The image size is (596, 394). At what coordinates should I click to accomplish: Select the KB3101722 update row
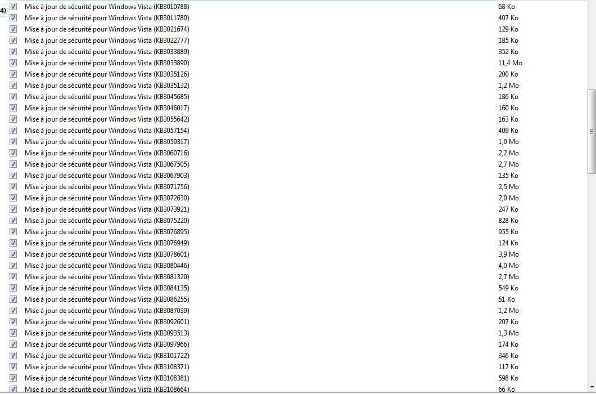[107, 356]
